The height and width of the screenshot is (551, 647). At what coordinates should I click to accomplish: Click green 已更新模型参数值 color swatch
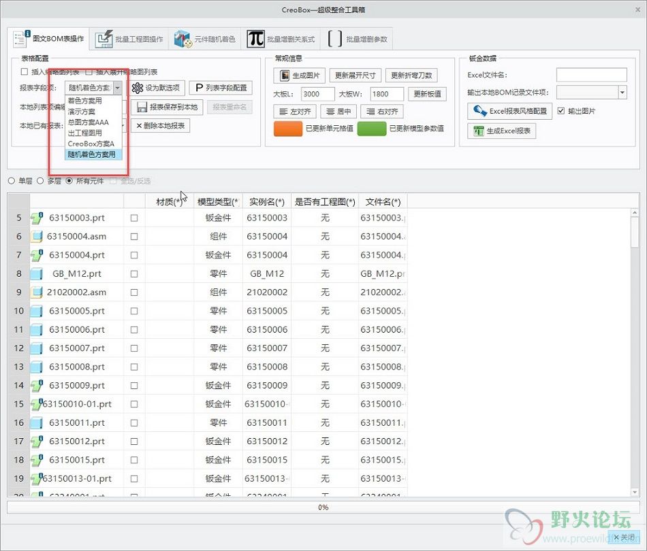372,129
